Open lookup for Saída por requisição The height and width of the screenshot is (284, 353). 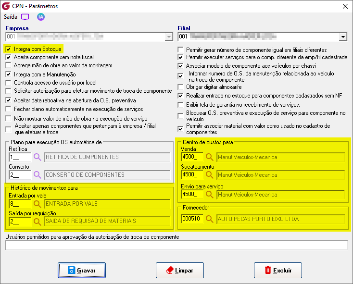[38, 222]
